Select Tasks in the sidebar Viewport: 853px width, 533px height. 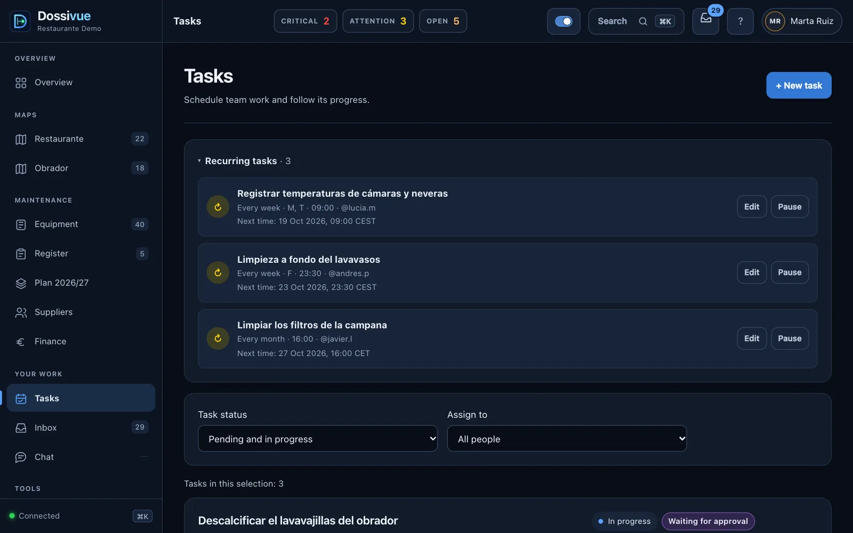pyautogui.click(x=81, y=398)
